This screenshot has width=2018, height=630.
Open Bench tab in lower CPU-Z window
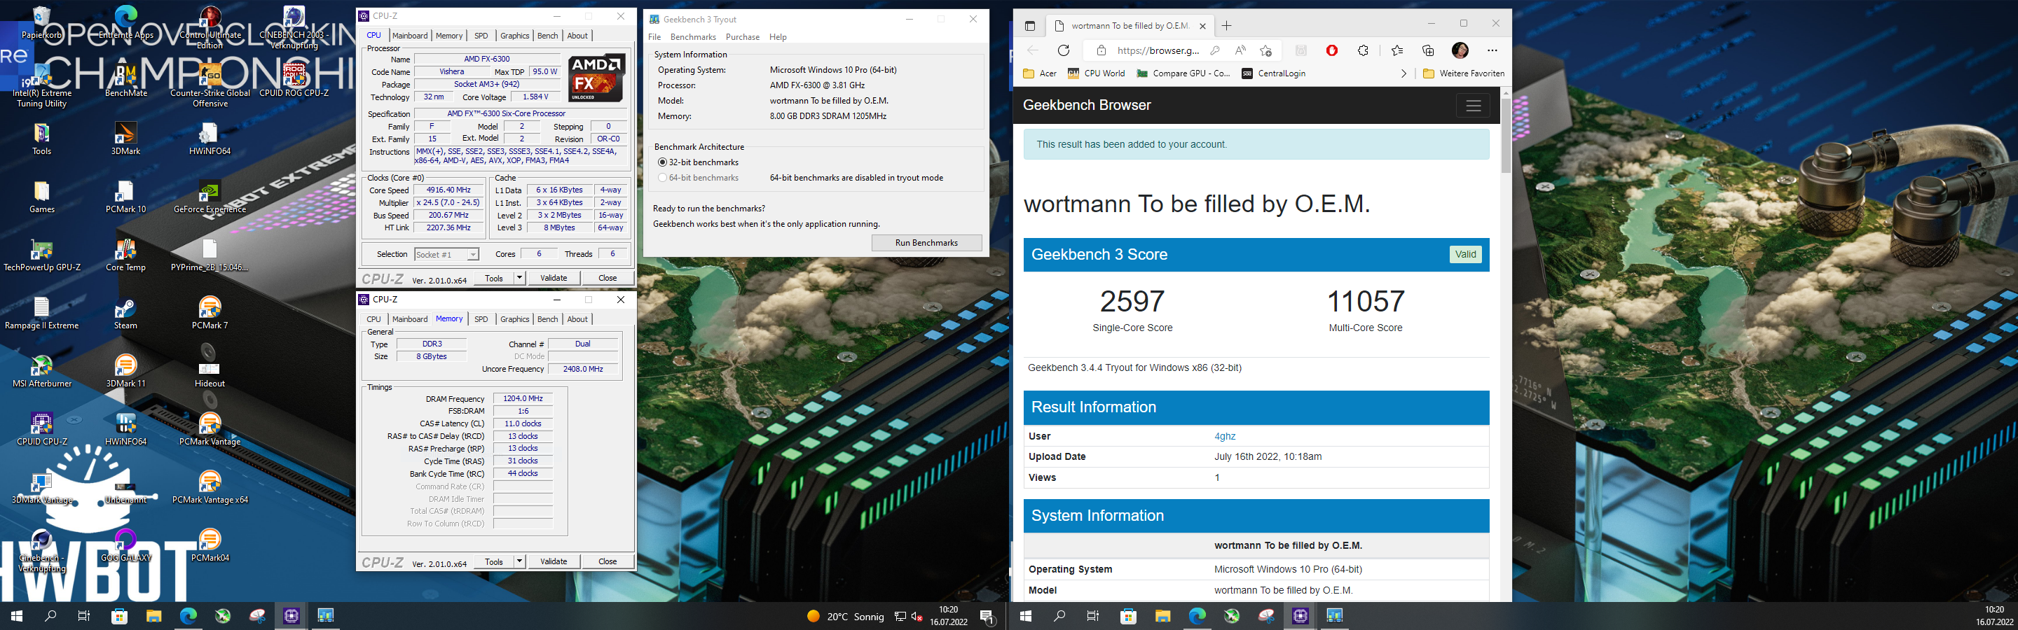(547, 318)
